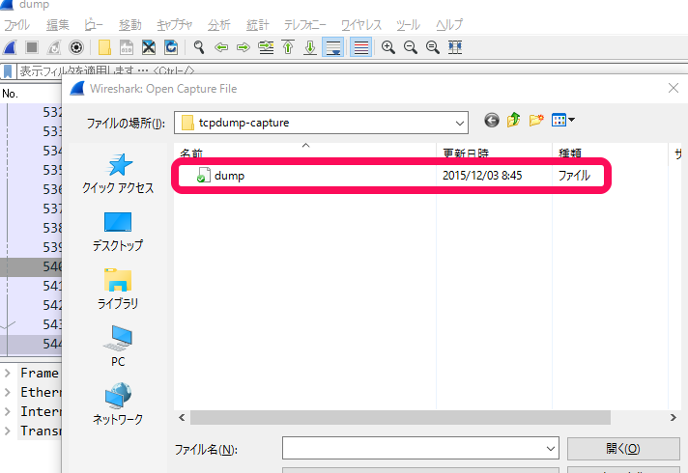Click the display filter input field
The width and height of the screenshot is (688, 473).
[351, 70]
